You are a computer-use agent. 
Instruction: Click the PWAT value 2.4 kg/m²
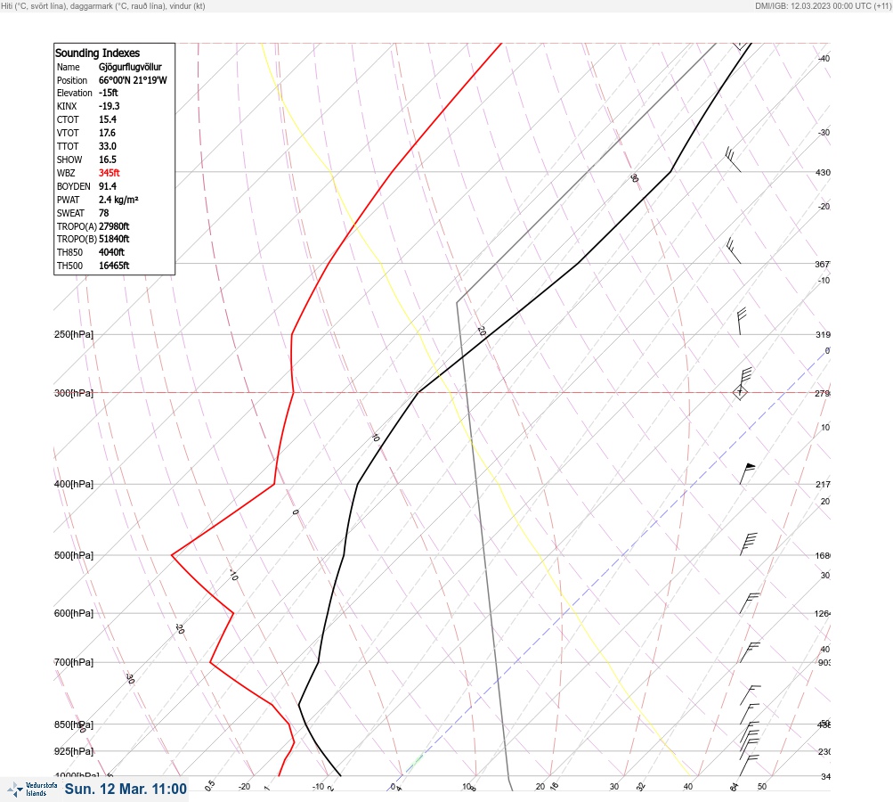click(118, 200)
